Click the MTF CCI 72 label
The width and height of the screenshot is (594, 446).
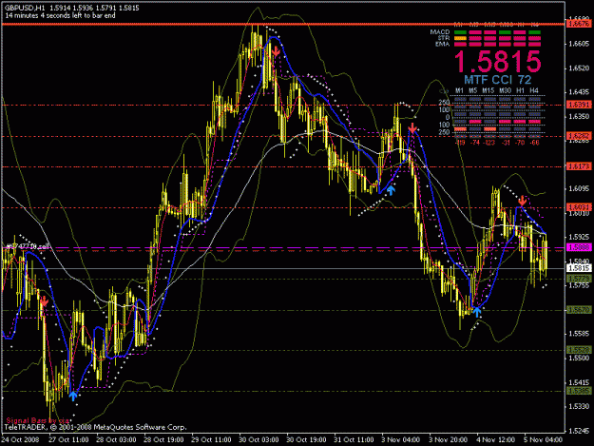[x=497, y=80]
